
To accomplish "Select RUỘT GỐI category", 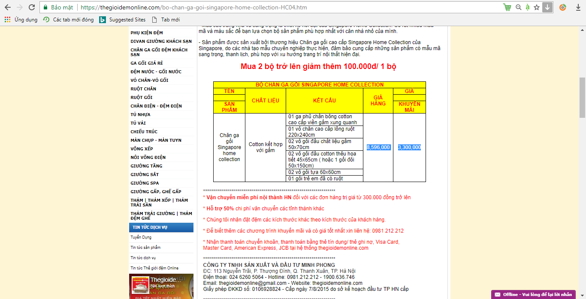I will coord(142,98).
